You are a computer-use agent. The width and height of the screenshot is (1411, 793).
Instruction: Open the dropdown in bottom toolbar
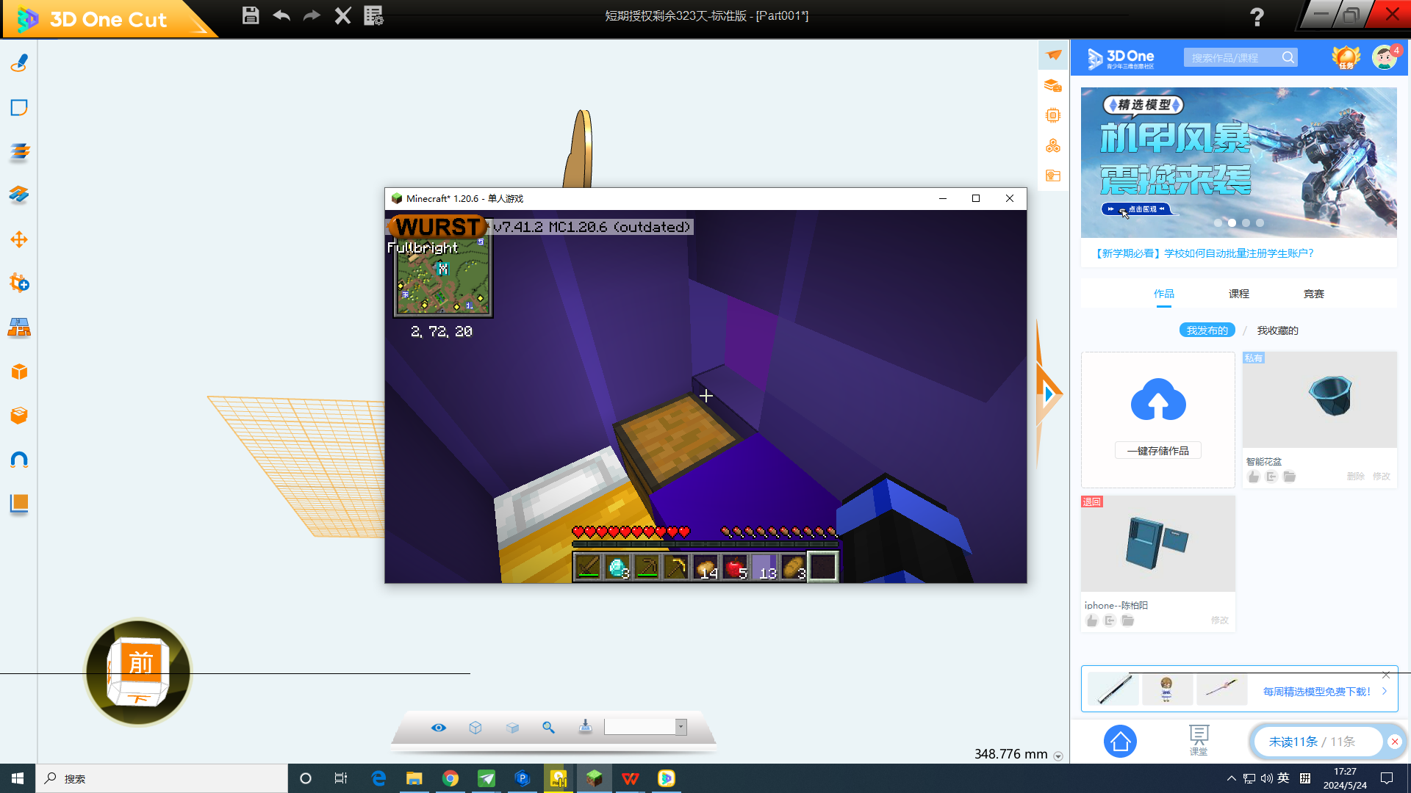point(681,727)
